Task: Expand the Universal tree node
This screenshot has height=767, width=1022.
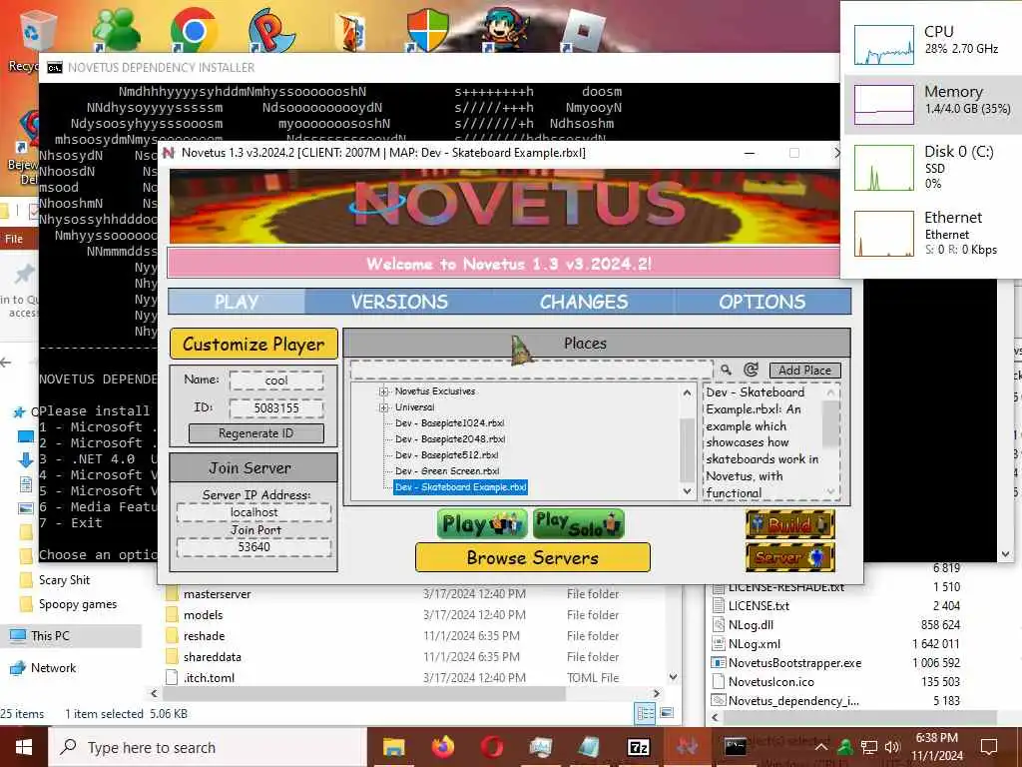Action: [384, 407]
